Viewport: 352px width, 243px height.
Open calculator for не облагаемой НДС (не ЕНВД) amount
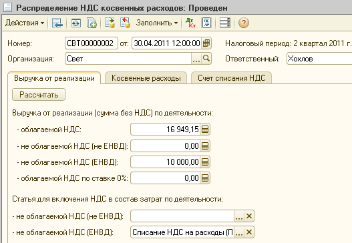(x=205, y=146)
